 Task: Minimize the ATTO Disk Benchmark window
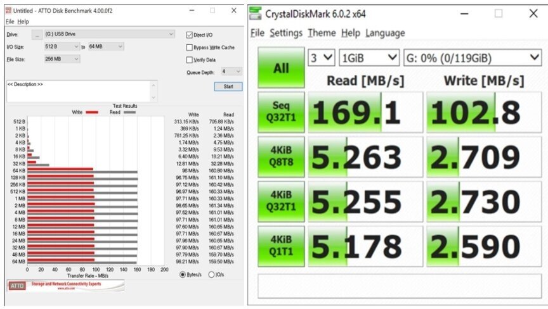pyautogui.click(x=192, y=11)
